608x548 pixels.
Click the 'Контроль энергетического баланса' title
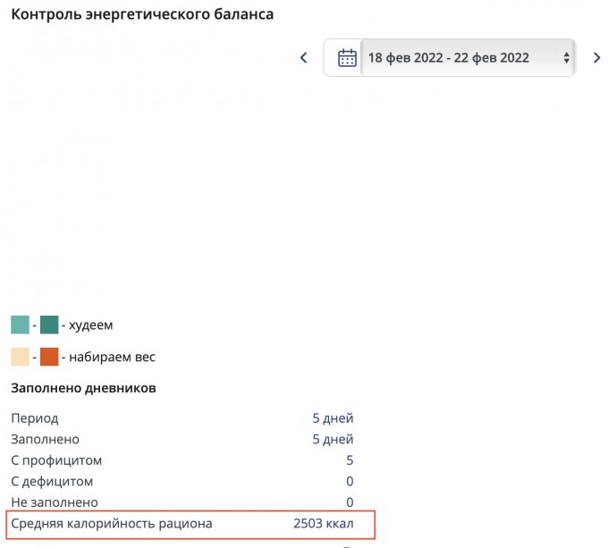pyautogui.click(x=142, y=15)
